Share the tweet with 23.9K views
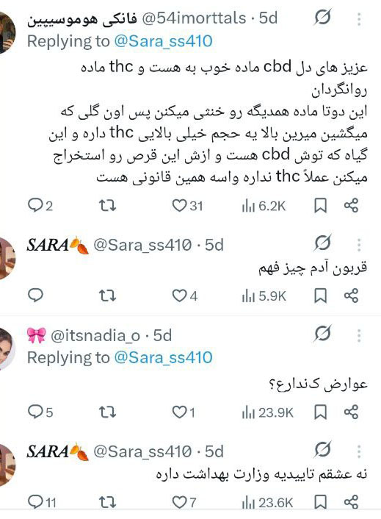The width and height of the screenshot is (381, 519). [351, 412]
